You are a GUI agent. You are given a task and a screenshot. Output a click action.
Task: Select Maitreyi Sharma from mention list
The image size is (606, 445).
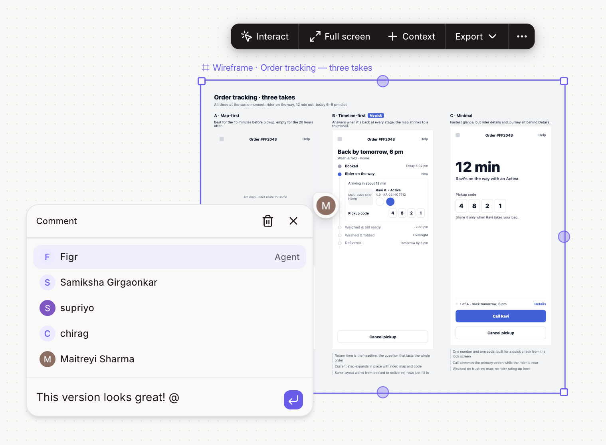(170, 359)
